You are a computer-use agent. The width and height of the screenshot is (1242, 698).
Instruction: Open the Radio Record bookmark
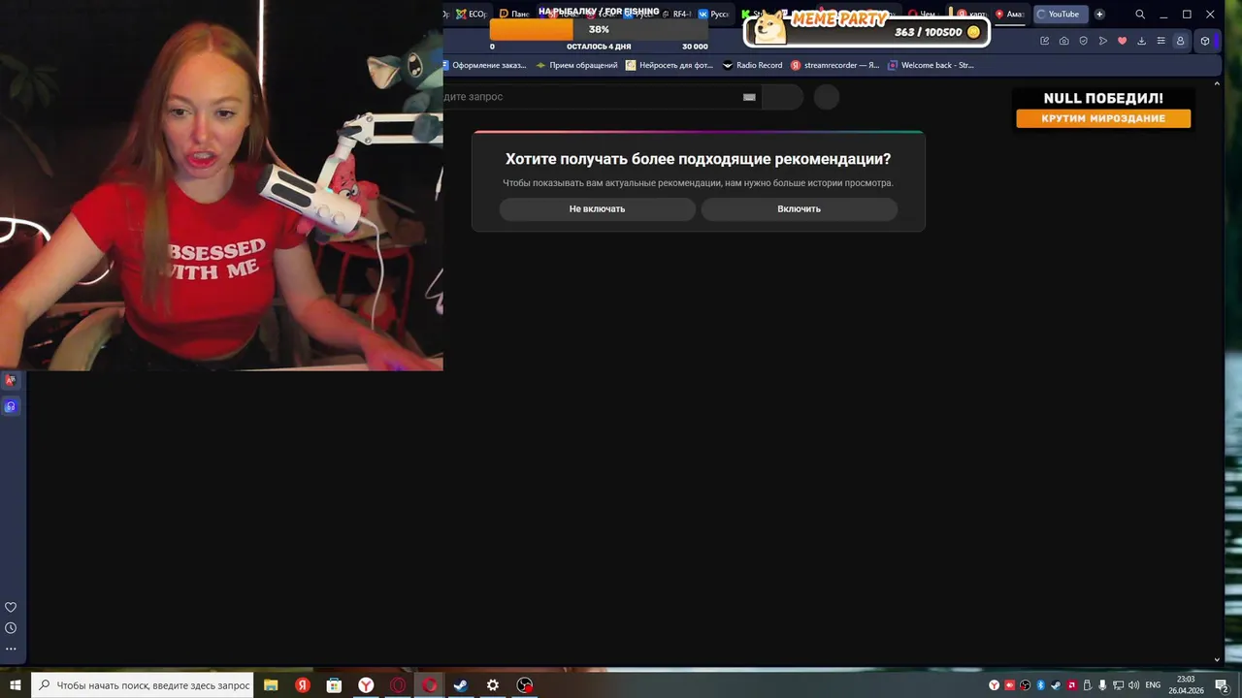coord(752,65)
